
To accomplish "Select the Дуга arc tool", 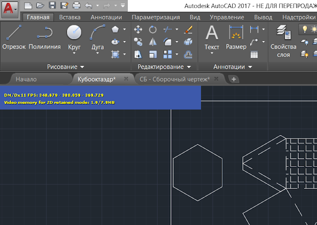I will 98,37.
